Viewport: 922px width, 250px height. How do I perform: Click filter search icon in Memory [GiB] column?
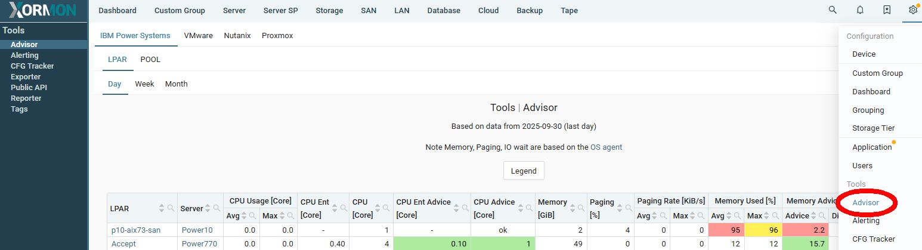point(580,208)
